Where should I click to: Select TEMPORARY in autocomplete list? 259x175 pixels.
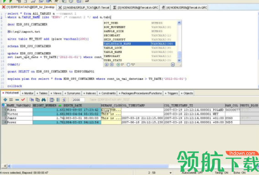click(x=139, y=56)
